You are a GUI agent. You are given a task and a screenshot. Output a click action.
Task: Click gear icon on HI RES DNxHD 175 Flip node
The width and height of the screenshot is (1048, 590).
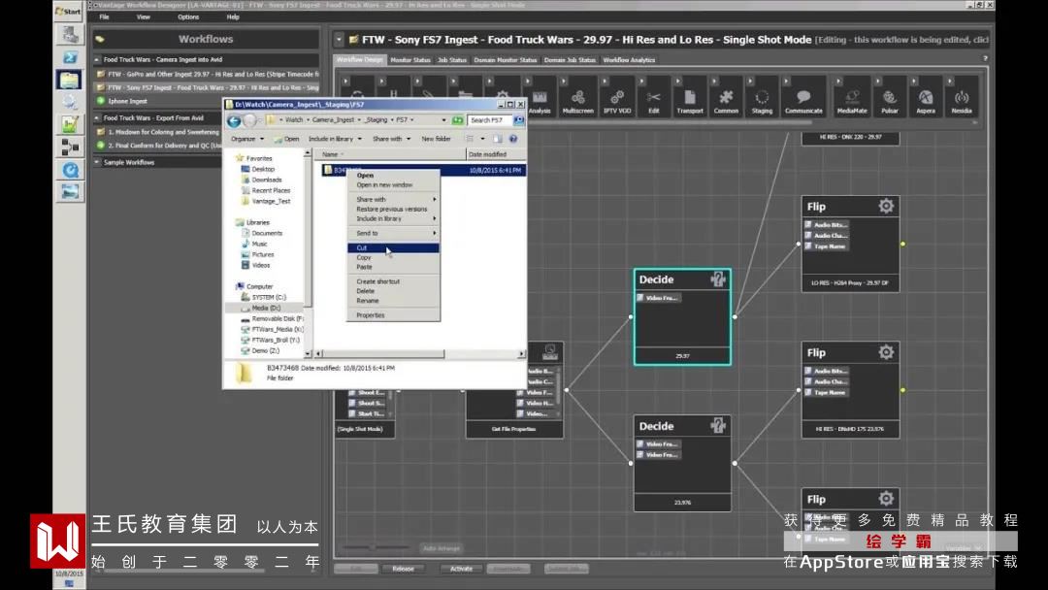[886, 352]
